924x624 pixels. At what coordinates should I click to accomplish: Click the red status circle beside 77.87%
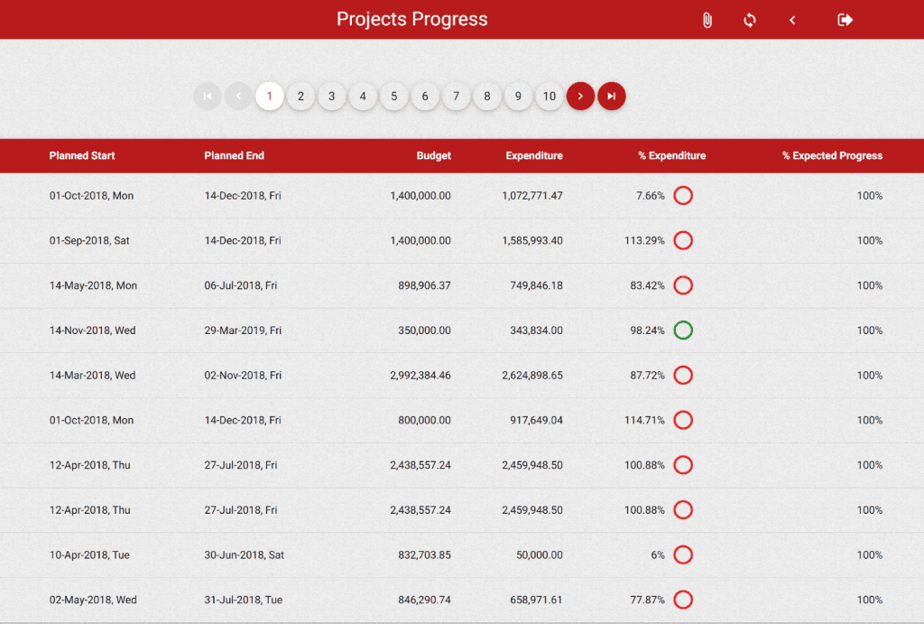click(683, 600)
